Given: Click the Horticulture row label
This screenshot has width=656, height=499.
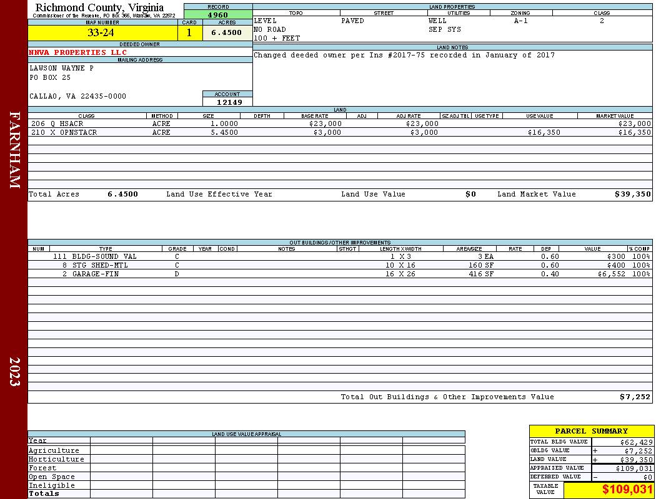Looking at the screenshot, I should click(56, 459).
